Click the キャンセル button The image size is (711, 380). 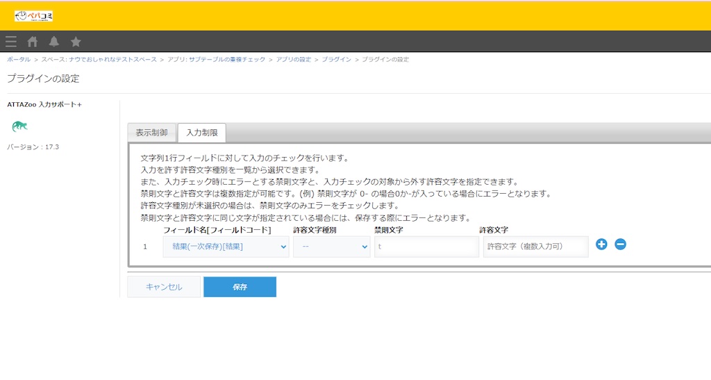pos(164,287)
